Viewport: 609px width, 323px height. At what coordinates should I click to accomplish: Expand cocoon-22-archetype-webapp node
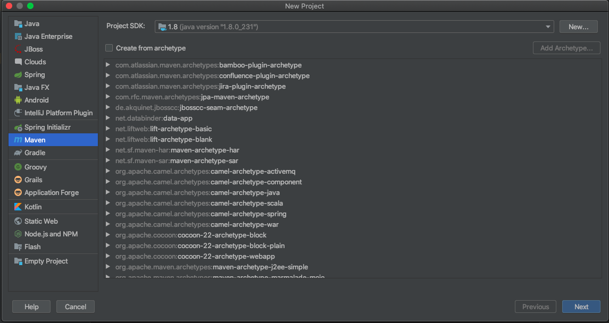pyautogui.click(x=108, y=256)
